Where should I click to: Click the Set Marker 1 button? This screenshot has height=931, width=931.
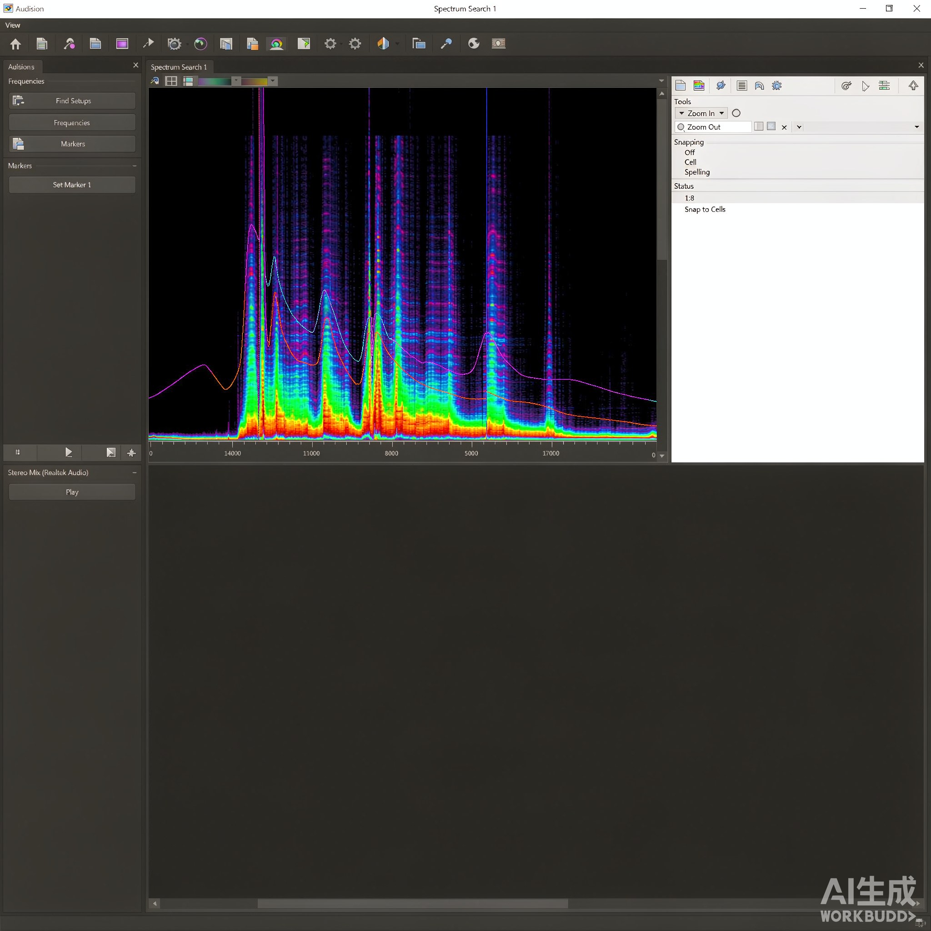(x=72, y=185)
